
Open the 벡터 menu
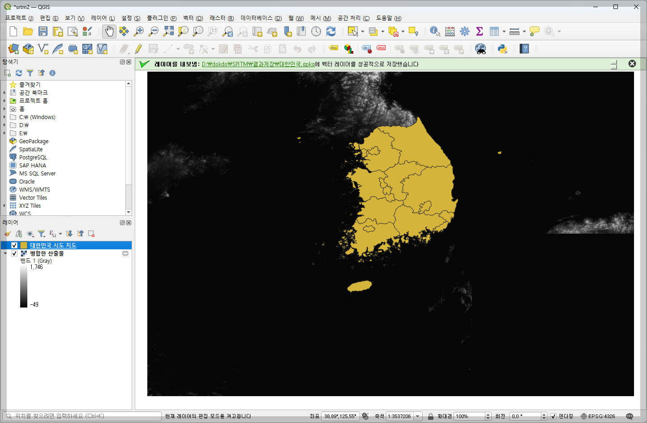193,18
